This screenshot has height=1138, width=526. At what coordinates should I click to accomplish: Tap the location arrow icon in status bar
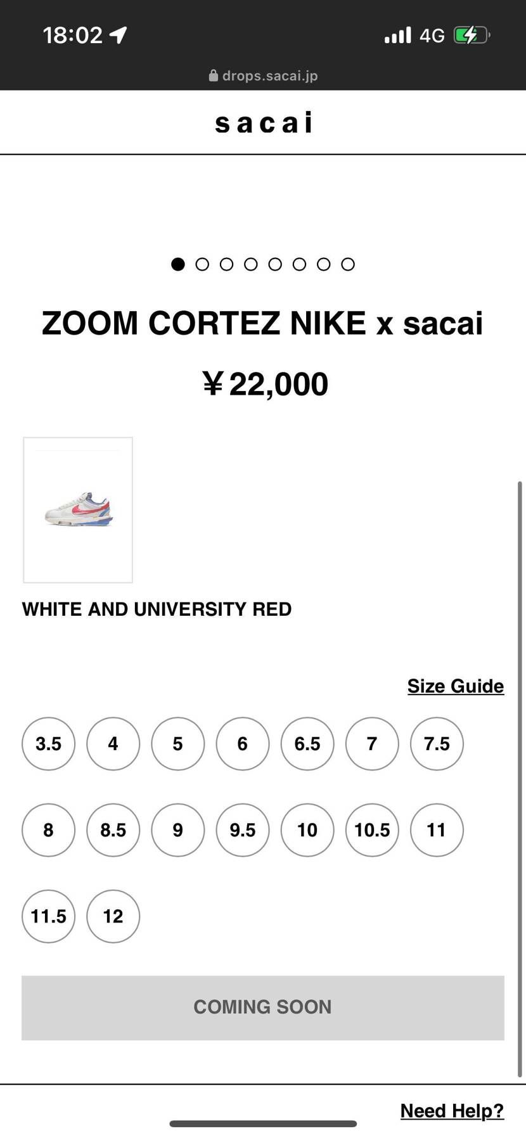coord(119,35)
